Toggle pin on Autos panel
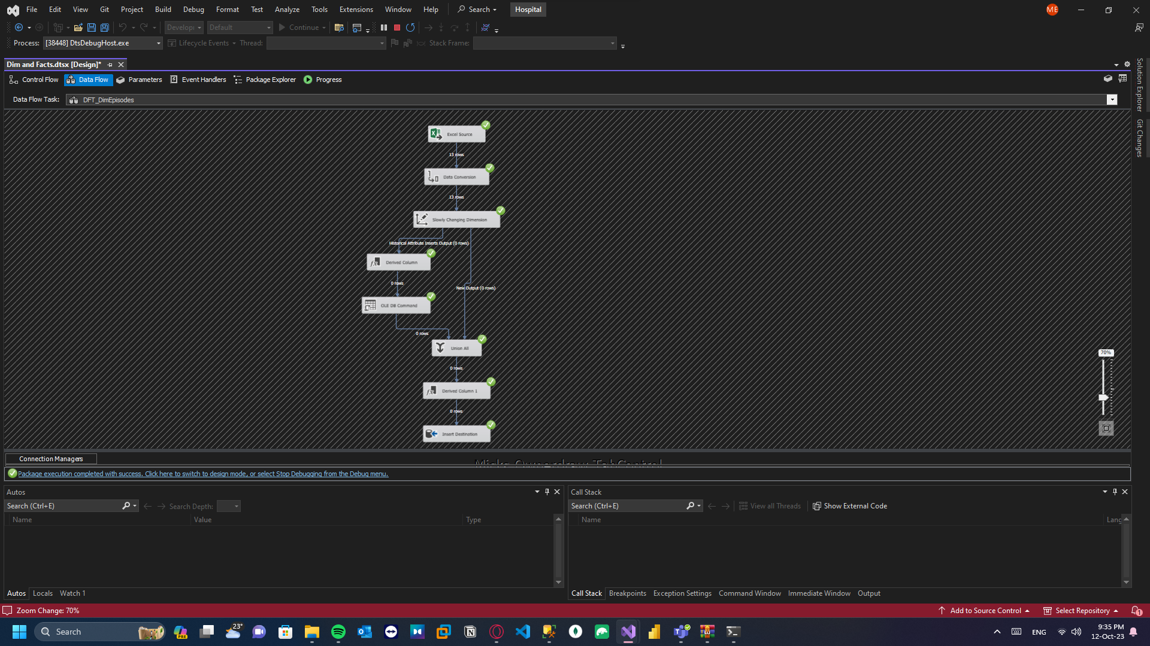The width and height of the screenshot is (1150, 646). [x=547, y=492]
